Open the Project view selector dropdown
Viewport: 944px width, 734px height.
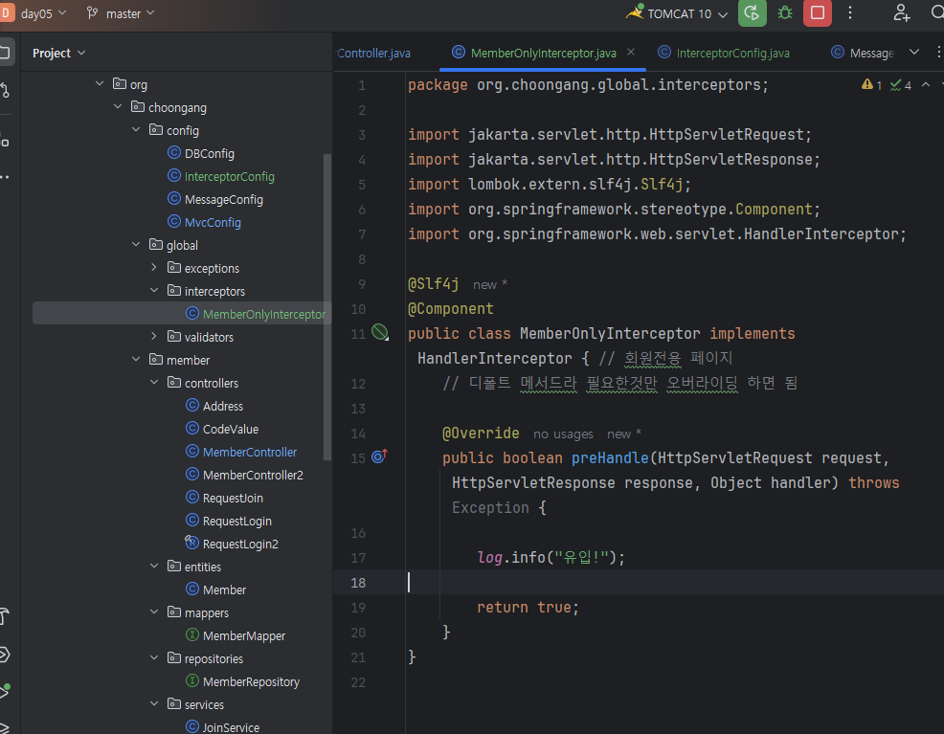(x=59, y=53)
